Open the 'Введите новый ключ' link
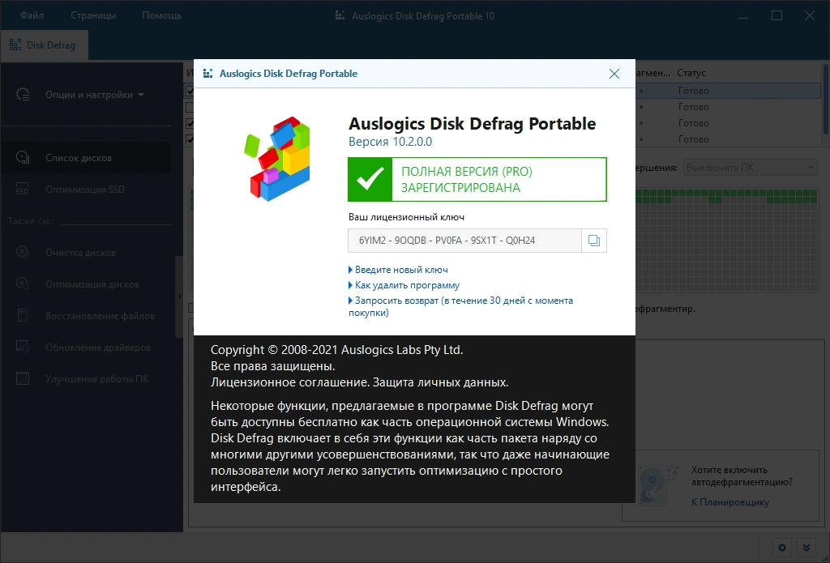830x563 pixels. (401, 270)
